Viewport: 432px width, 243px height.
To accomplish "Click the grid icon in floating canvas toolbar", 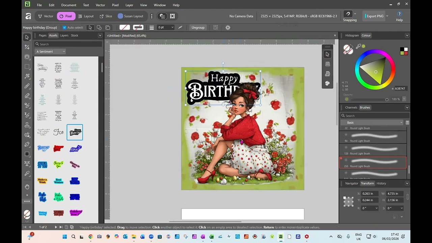I will pyautogui.click(x=327, y=64).
